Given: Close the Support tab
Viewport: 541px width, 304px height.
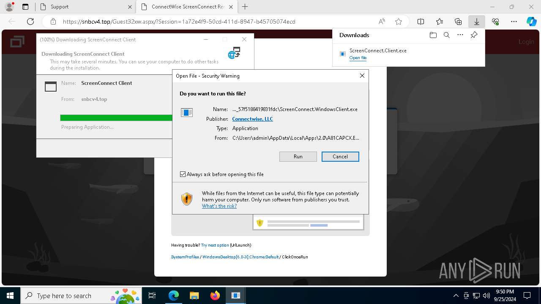Looking at the screenshot, I should pos(129,7).
